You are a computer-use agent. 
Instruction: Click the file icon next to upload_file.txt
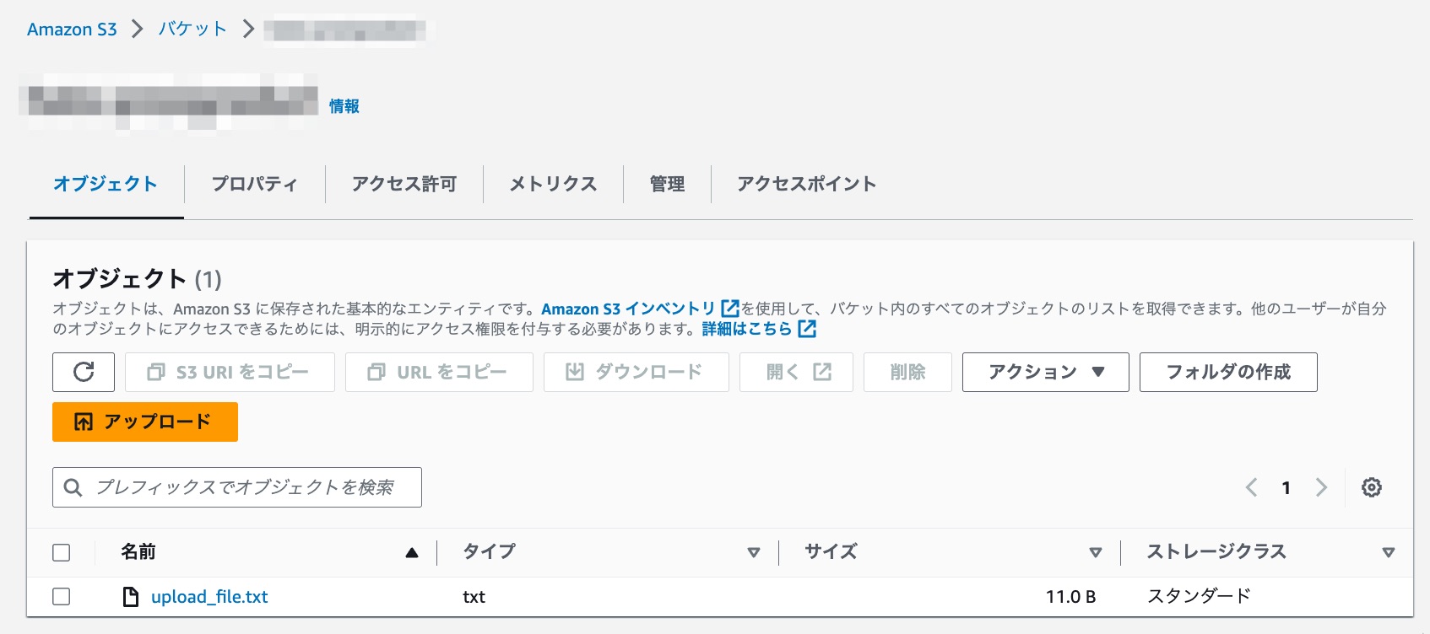[130, 597]
